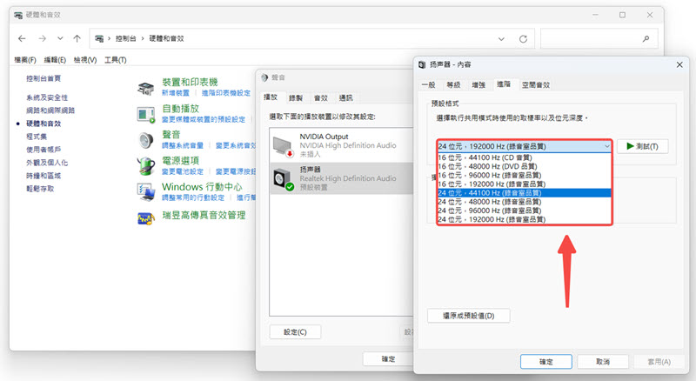Open the 新增裝置 link
Viewport: 696px width, 381px height.
point(176,93)
